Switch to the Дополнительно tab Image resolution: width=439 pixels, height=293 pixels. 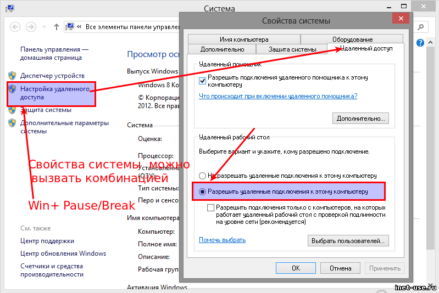tap(223, 49)
